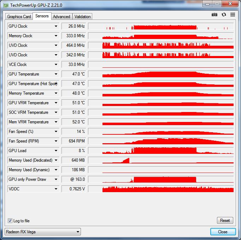Image resolution: width=241 pixels, height=240 pixels.
Task: Click the 14 % fan speed value
Action: [74, 132]
